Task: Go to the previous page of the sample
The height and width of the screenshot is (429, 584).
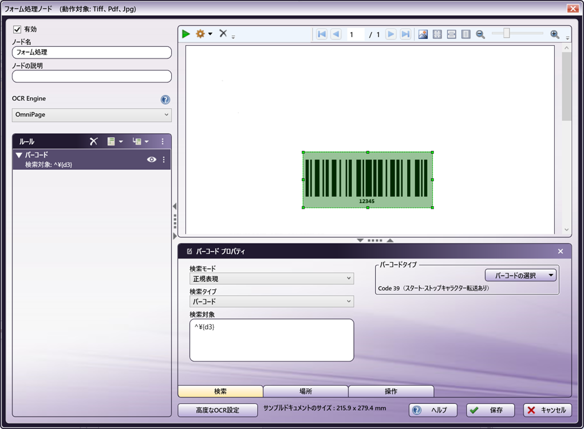Action: pyautogui.click(x=336, y=34)
